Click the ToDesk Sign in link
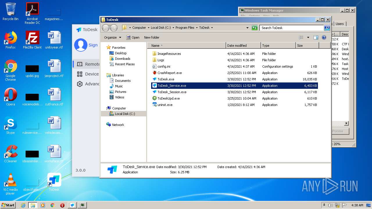 click(93, 45)
